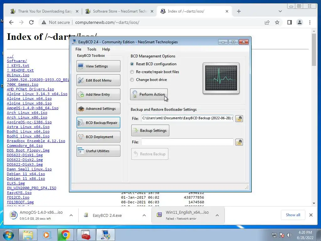Open the Software/ directory link
This screenshot has height=241, width=321.
point(17,61)
